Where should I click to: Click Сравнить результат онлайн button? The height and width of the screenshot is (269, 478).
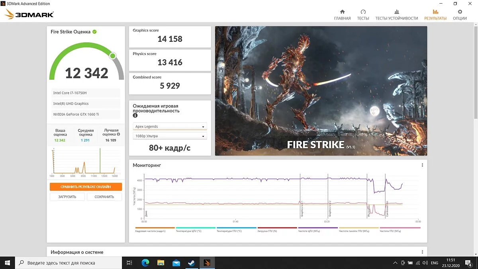(86, 187)
